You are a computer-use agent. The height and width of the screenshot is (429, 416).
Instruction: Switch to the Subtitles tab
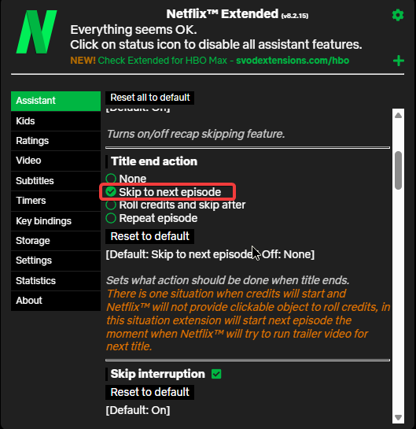coord(56,181)
